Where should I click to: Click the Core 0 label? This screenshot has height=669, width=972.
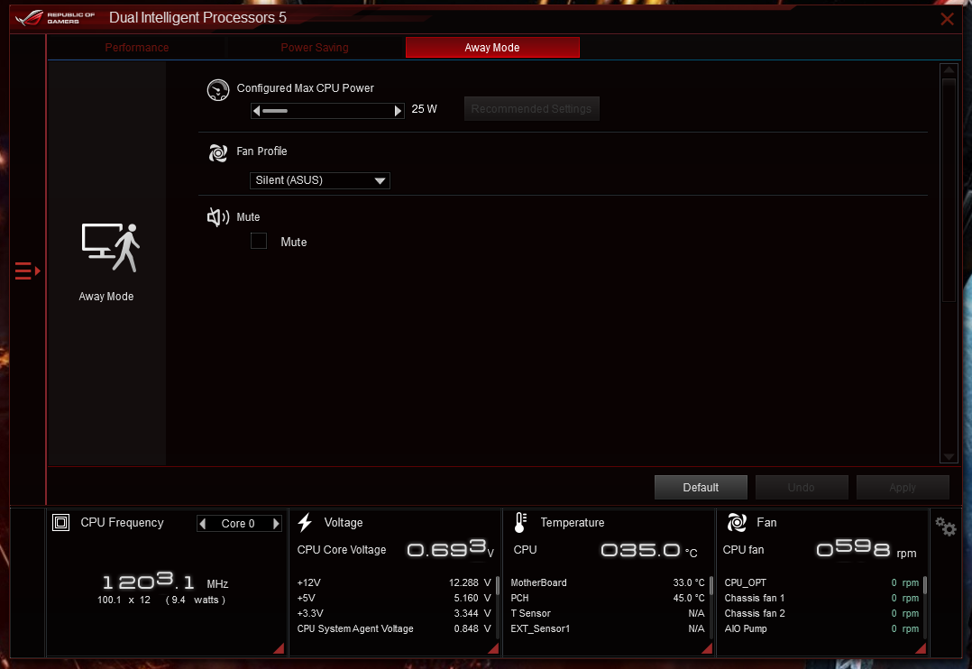tap(238, 524)
